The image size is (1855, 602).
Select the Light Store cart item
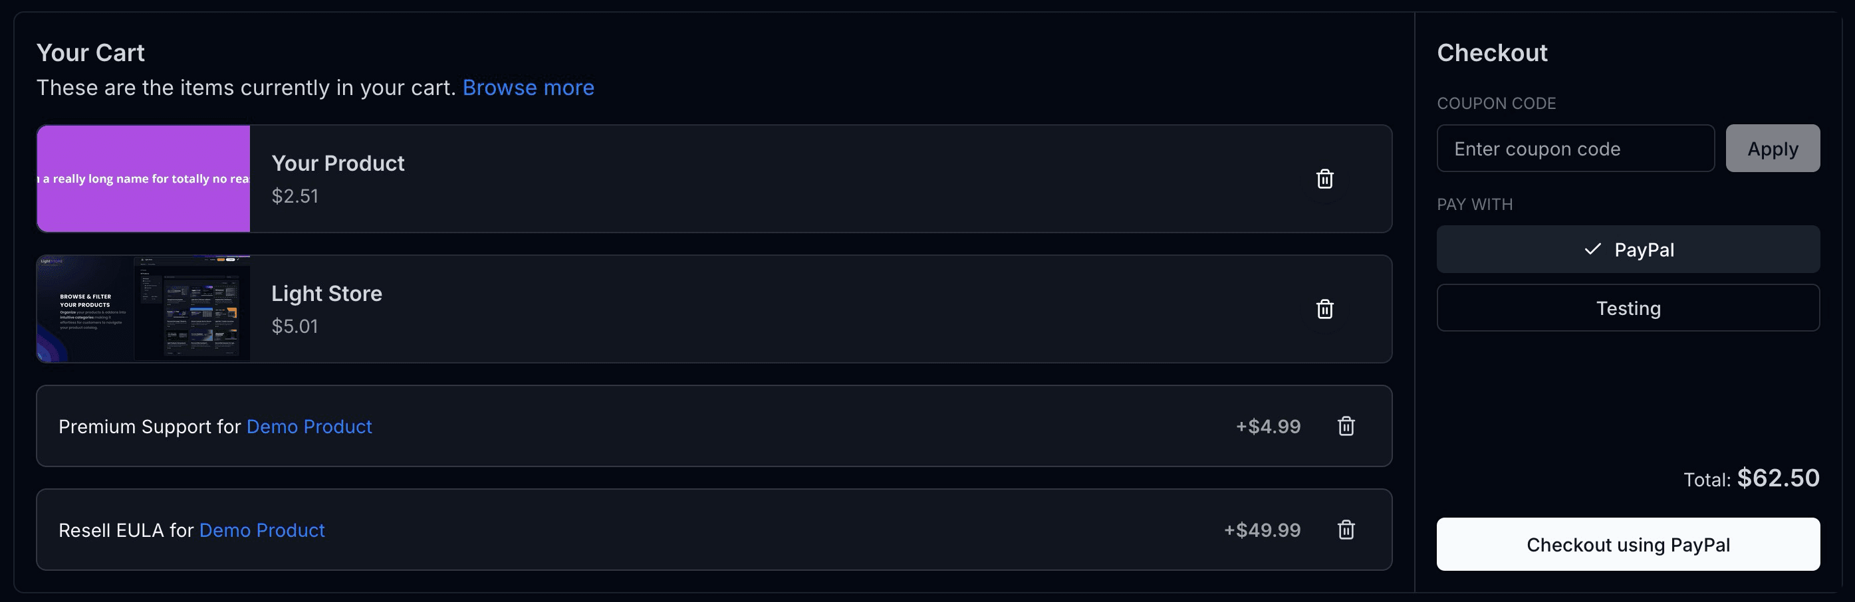tap(648, 309)
